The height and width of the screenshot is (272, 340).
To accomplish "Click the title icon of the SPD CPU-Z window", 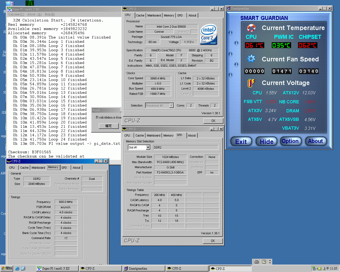I will click(x=124, y=129).
